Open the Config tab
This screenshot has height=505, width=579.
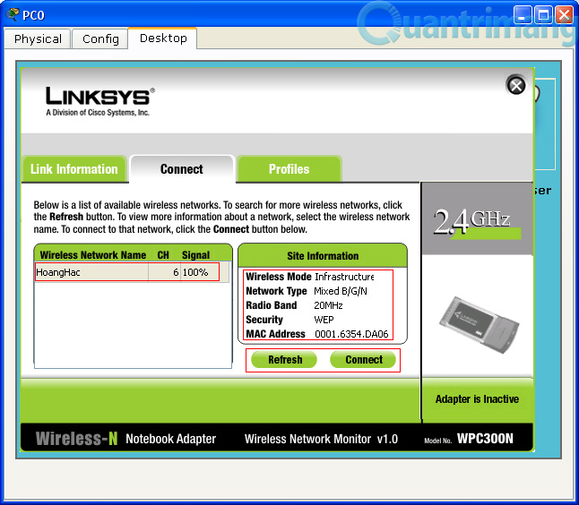coord(100,39)
